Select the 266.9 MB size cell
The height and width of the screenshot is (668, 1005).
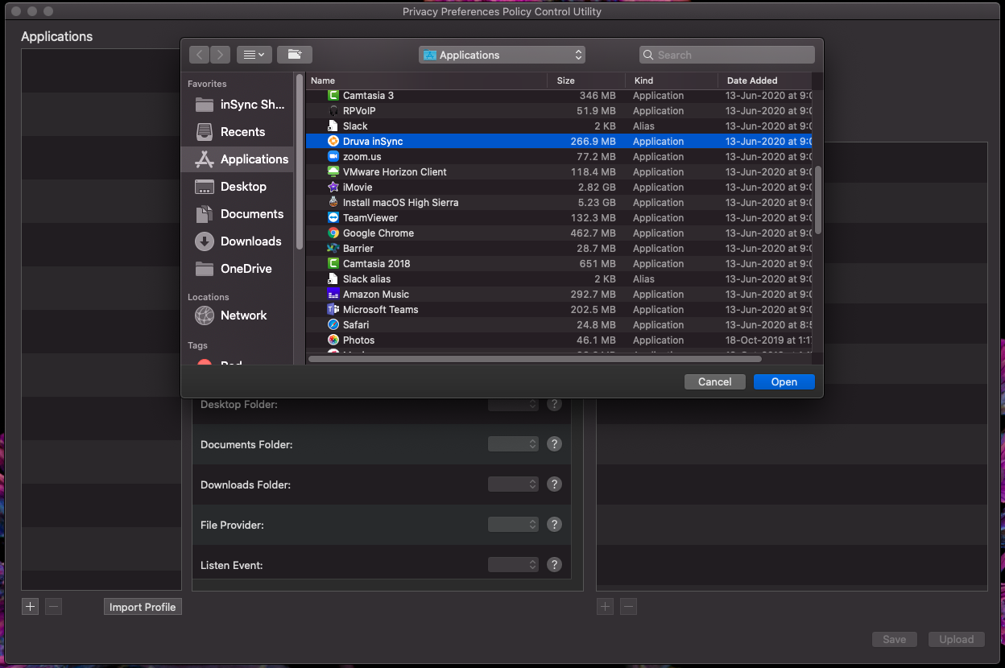[x=593, y=142]
